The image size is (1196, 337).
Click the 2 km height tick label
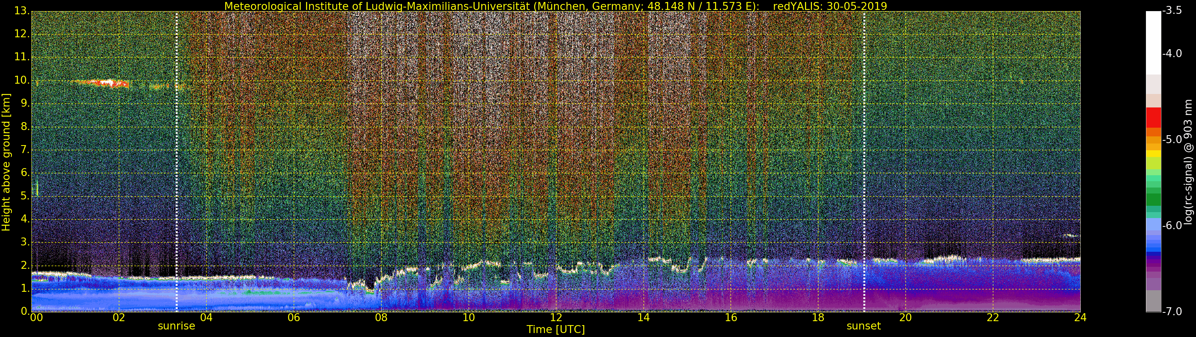pos(25,265)
